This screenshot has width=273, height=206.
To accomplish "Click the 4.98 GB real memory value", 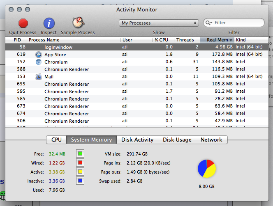I will [x=224, y=47].
